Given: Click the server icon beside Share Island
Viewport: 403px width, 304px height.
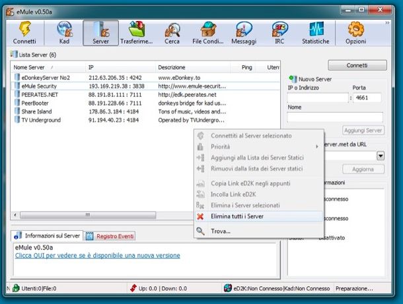Looking at the screenshot, I should coord(17,111).
